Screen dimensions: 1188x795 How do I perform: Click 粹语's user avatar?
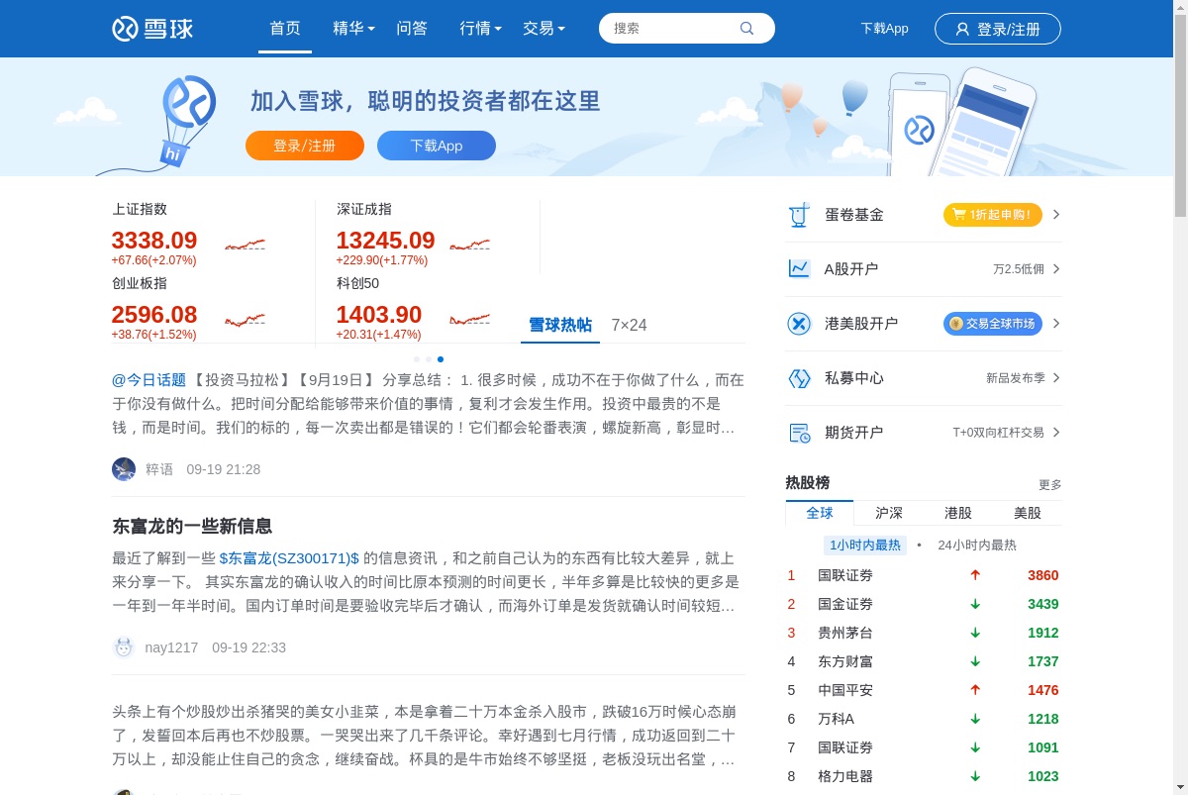124,469
